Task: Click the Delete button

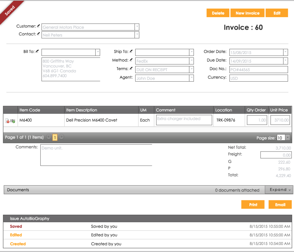Action: pyautogui.click(x=218, y=13)
